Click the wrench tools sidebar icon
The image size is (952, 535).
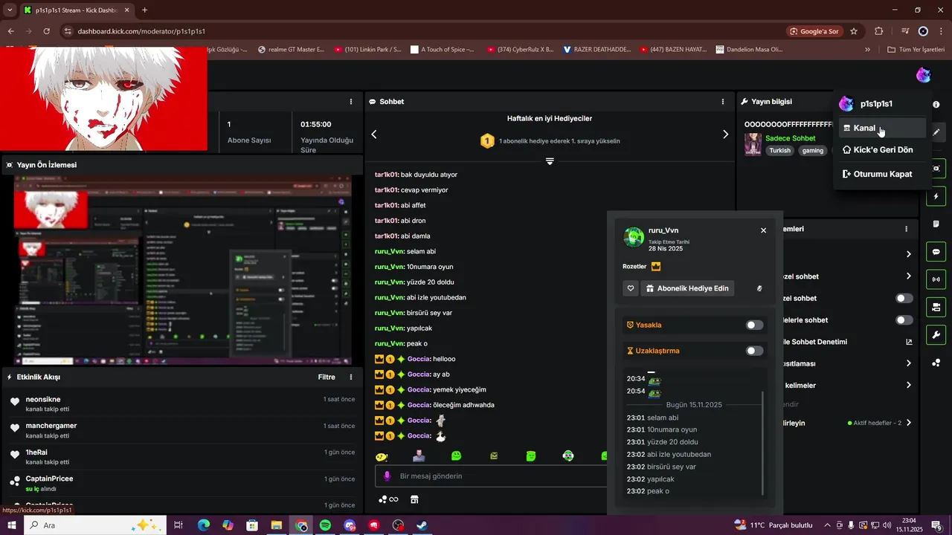[x=936, y=334]
